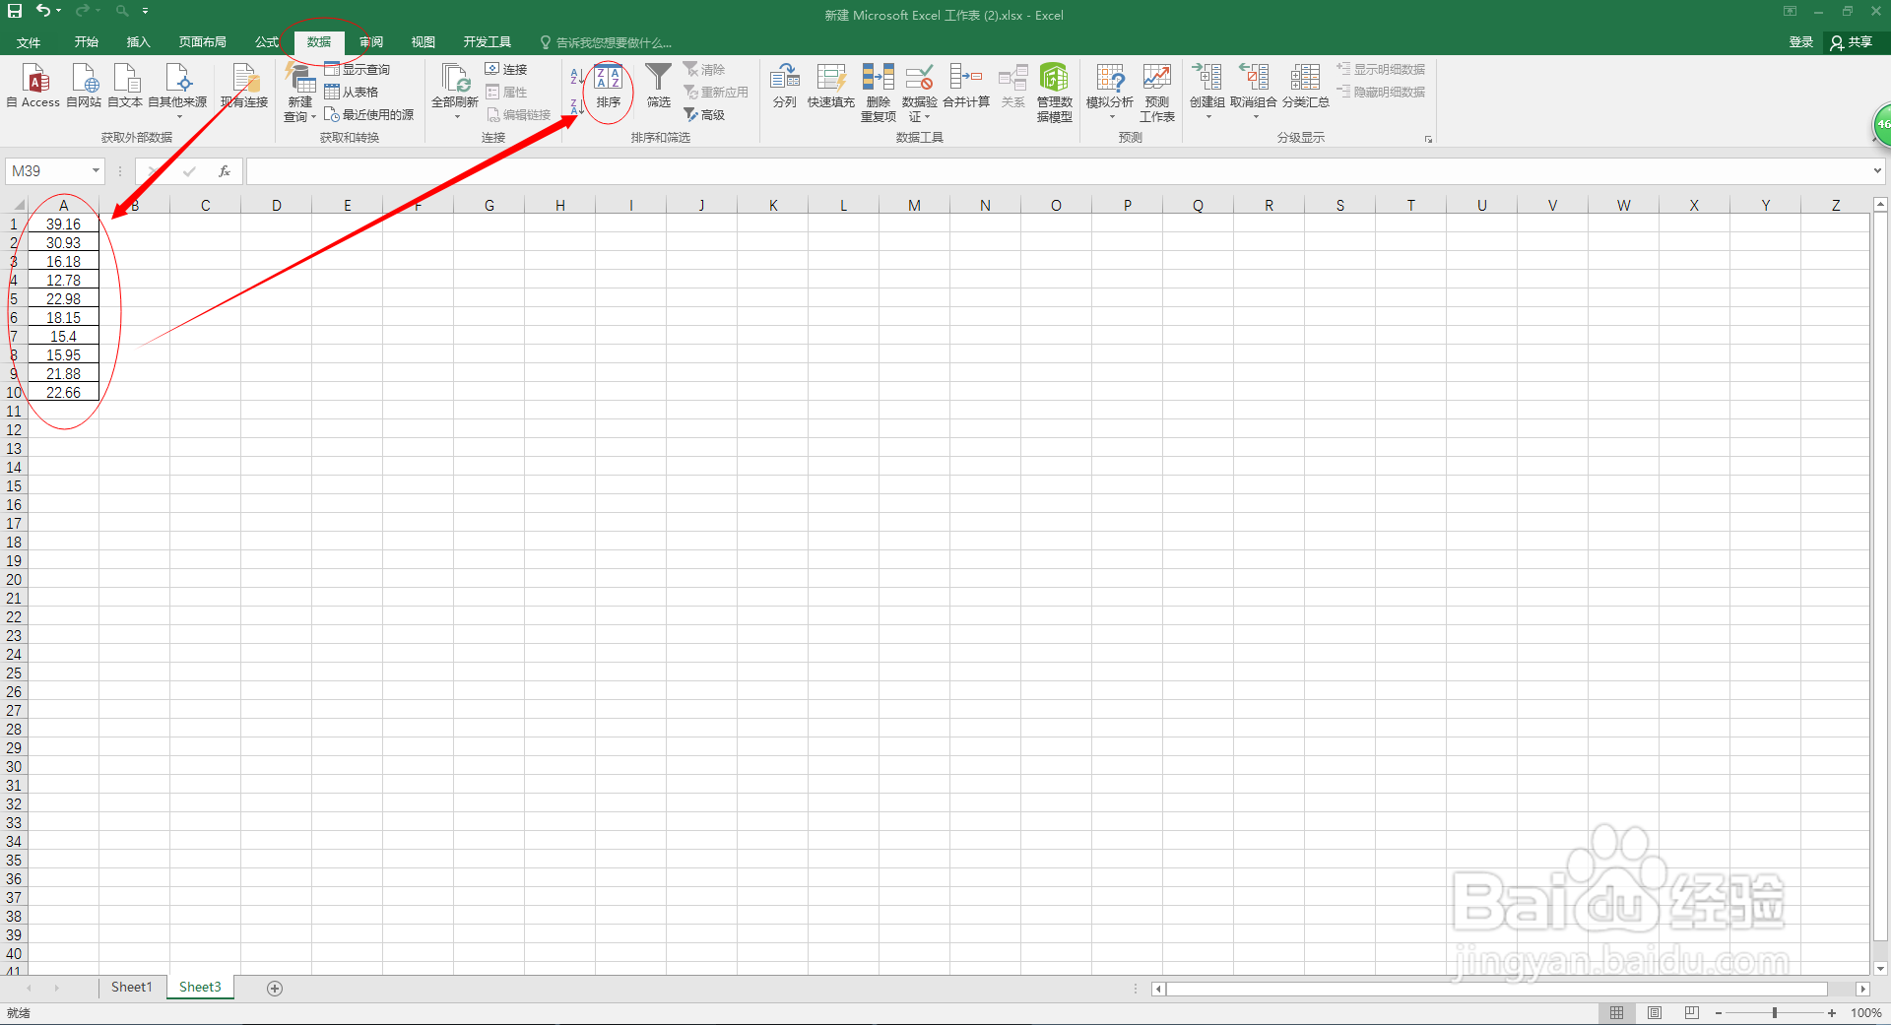
Task: Click the horizontal scrollbar right arrow
Action: [1862, 989]
